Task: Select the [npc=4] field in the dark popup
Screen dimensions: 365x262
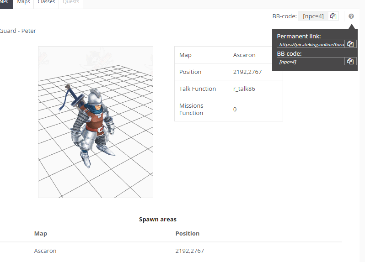Action: click(x=311, y=62)
